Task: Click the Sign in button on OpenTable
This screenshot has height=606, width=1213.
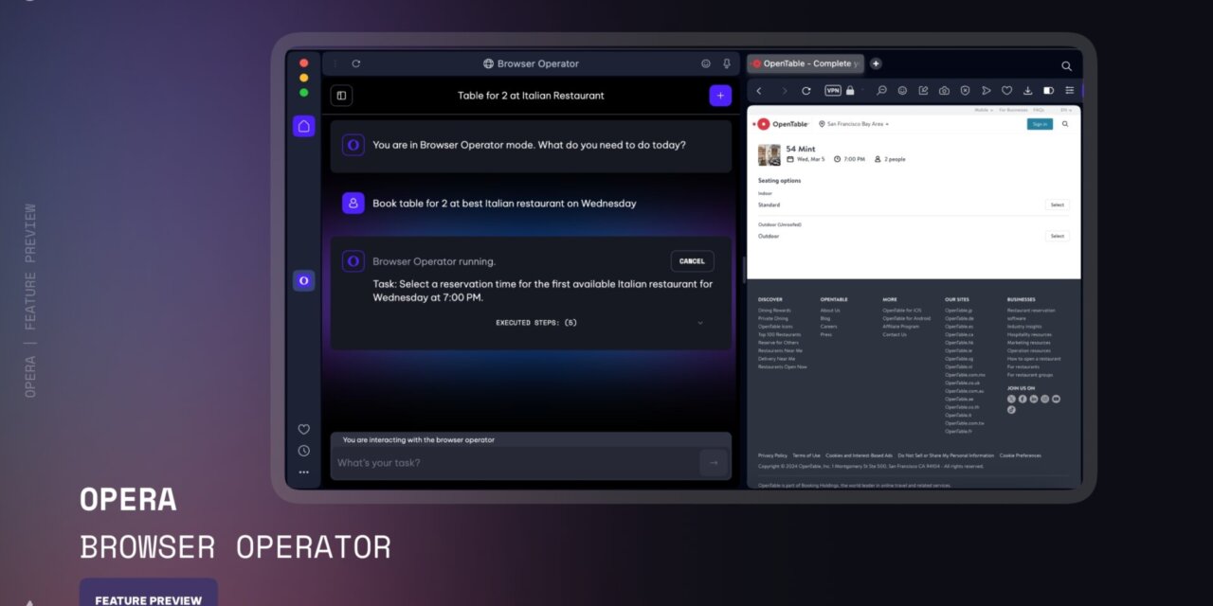Action: coord(1040,124)
